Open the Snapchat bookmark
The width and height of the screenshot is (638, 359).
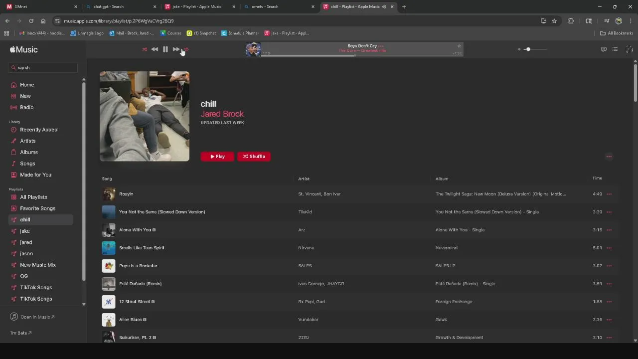click(x=201, y=33)
